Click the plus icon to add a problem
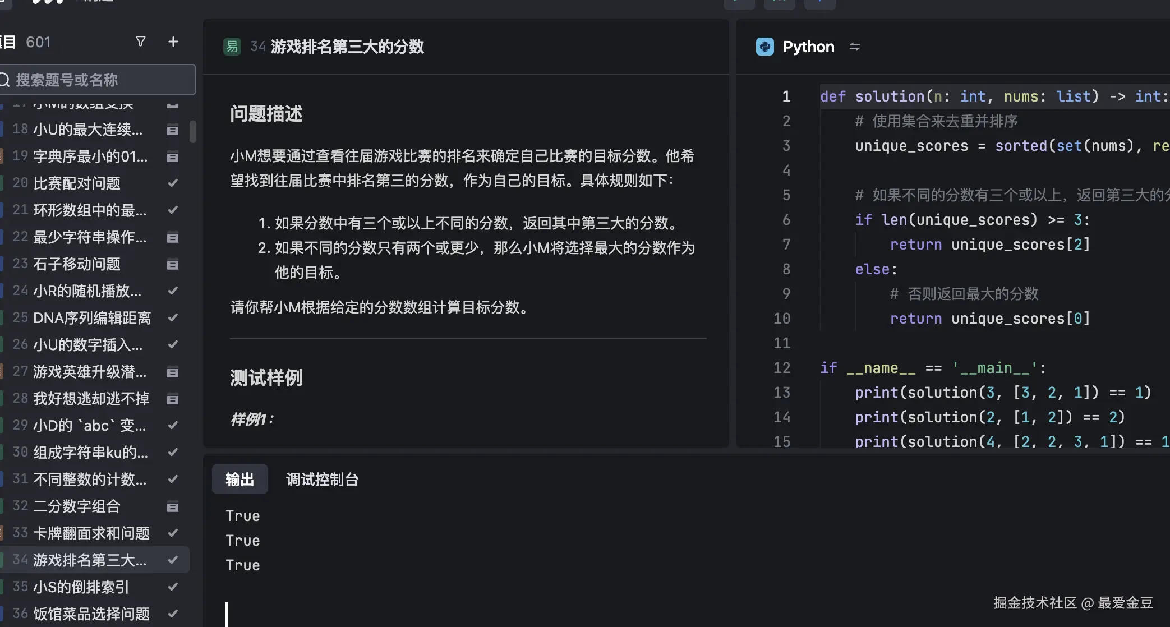This screenshot has width=1170, height=627. point(173,42)
